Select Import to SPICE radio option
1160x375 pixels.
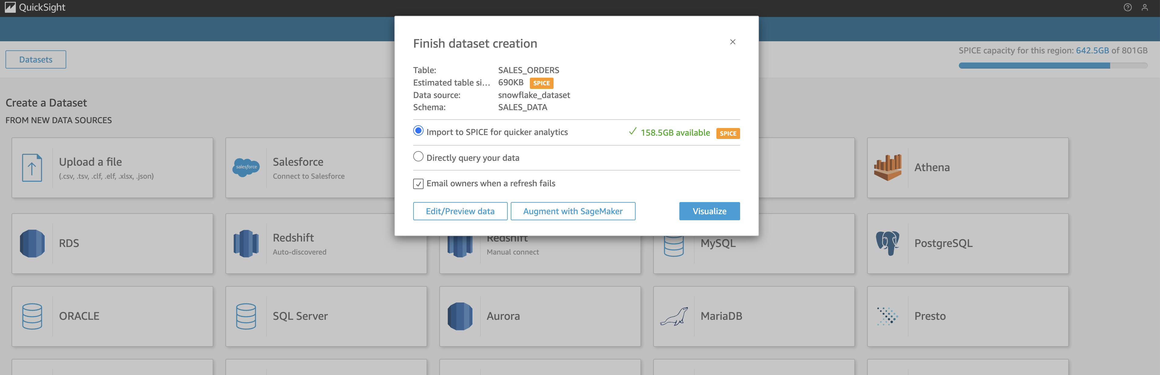[418, 131]
